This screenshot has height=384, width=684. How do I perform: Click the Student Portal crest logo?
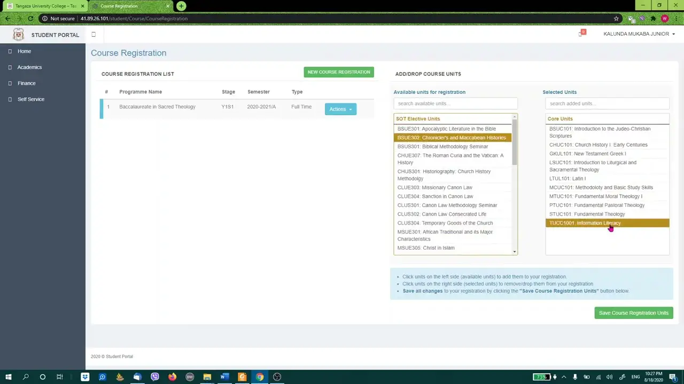click(19, 35)
